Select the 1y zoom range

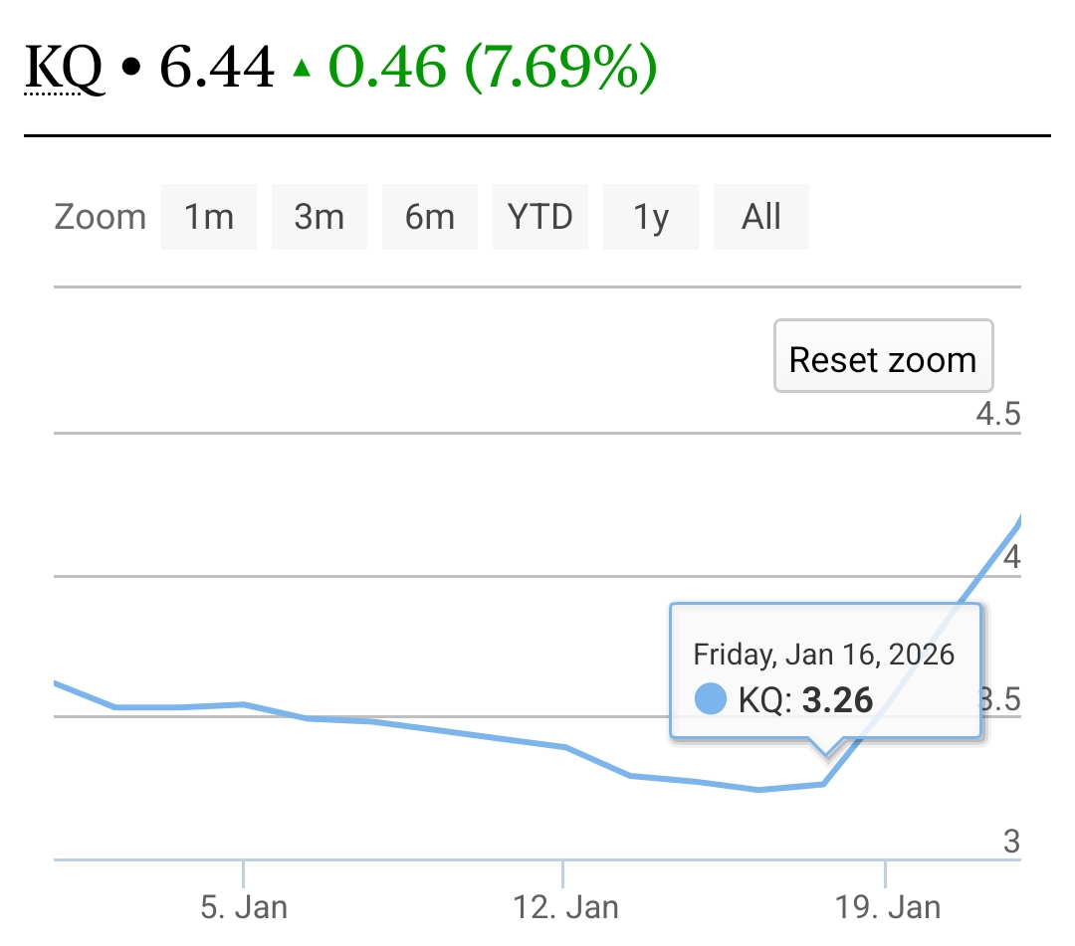pos(651,217)
